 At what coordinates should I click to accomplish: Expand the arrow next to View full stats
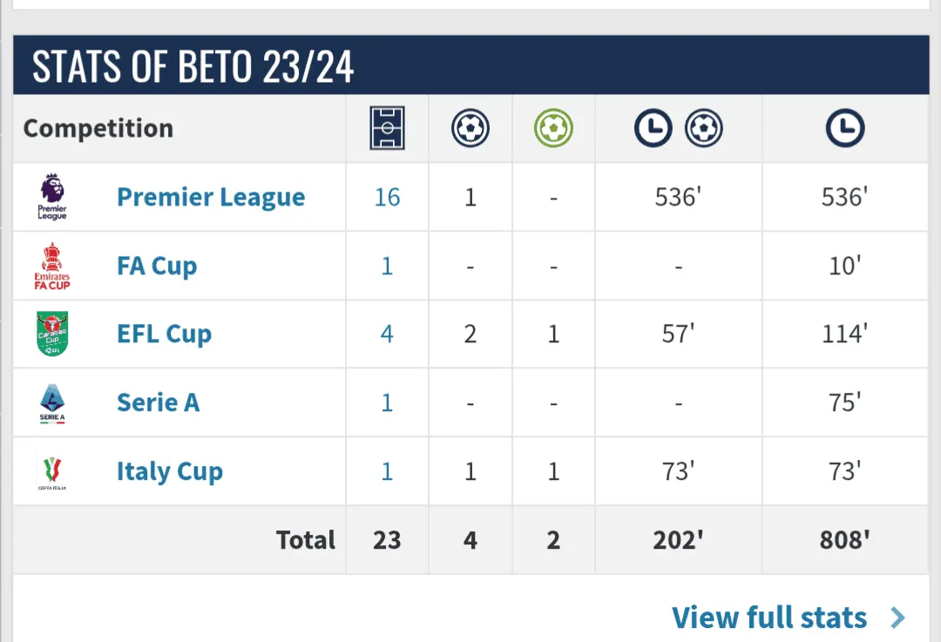[897, 618]
